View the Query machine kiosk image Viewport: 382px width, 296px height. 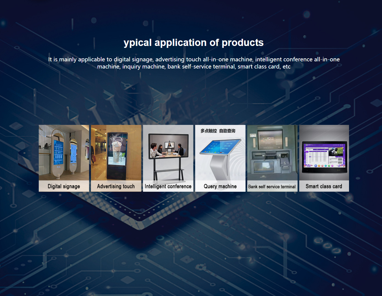tap(220, 158)
